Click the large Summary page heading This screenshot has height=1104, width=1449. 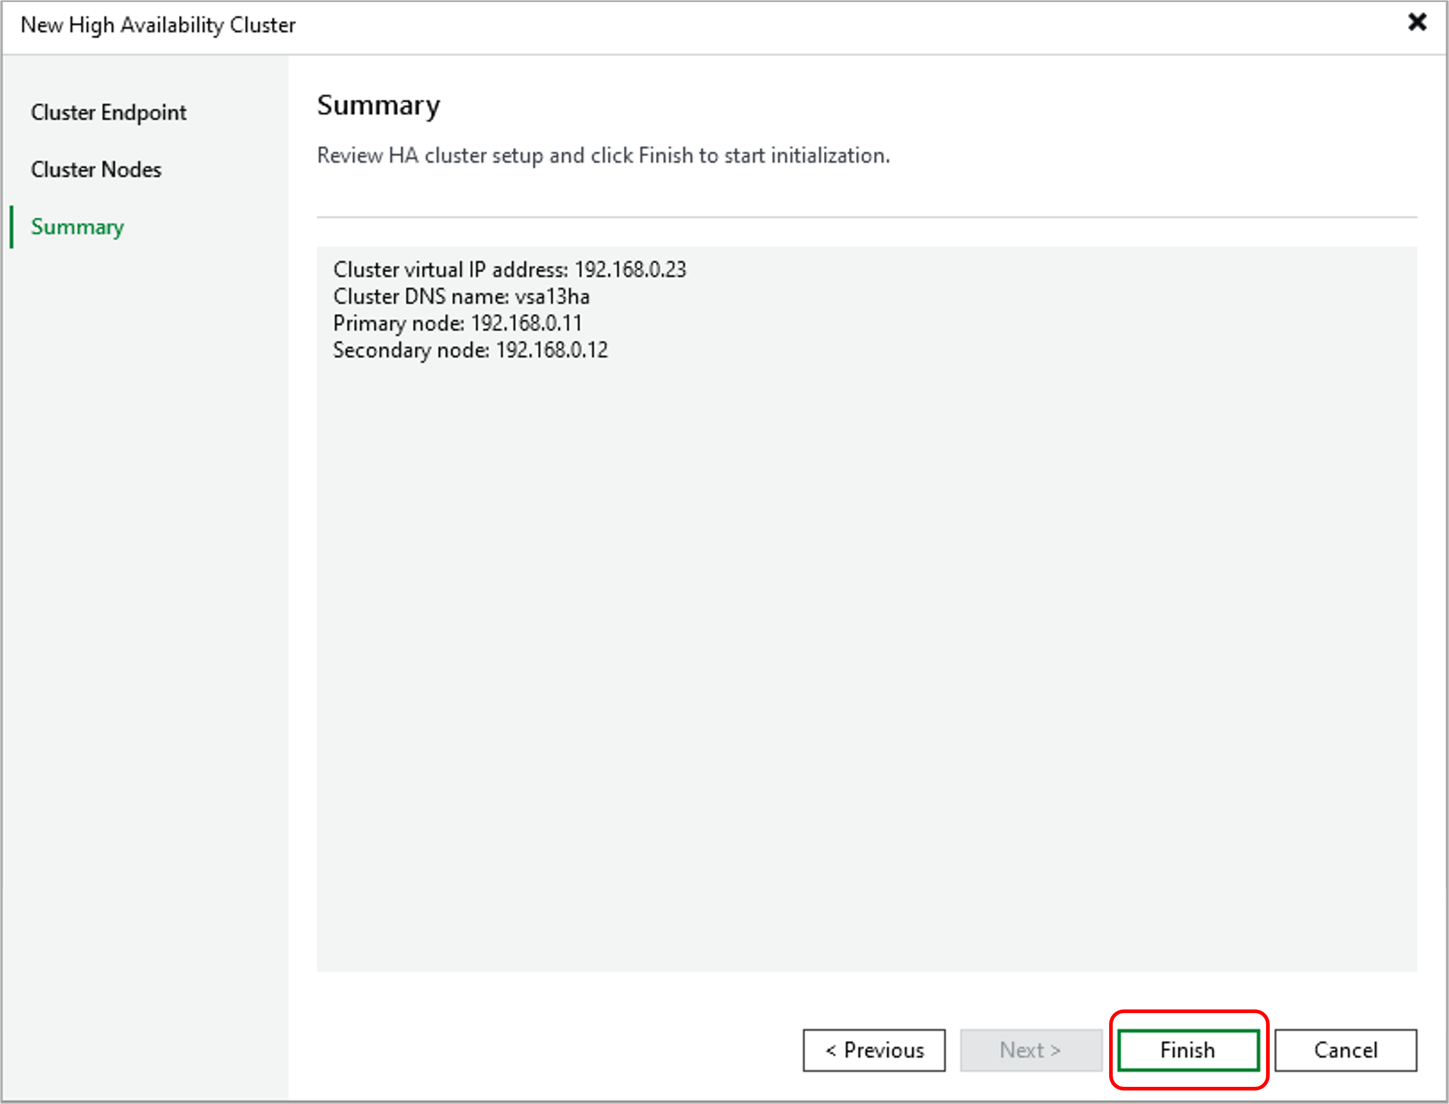click(379, 105)
